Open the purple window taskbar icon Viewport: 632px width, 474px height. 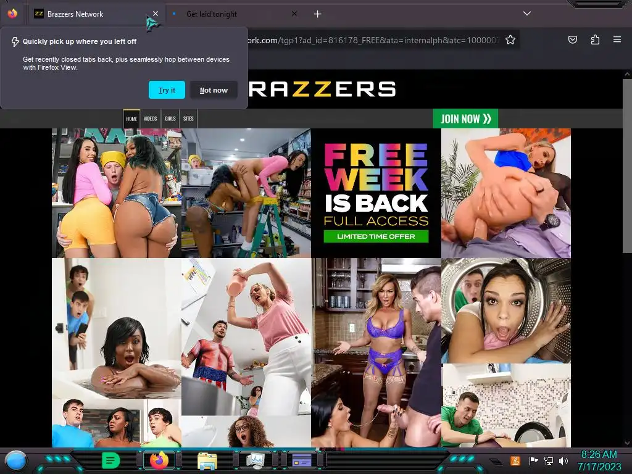pos(302,460)
